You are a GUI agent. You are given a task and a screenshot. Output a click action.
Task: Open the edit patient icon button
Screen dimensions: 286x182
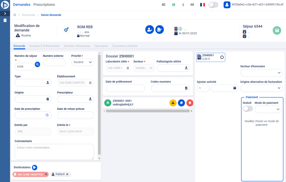coord(149,30)
